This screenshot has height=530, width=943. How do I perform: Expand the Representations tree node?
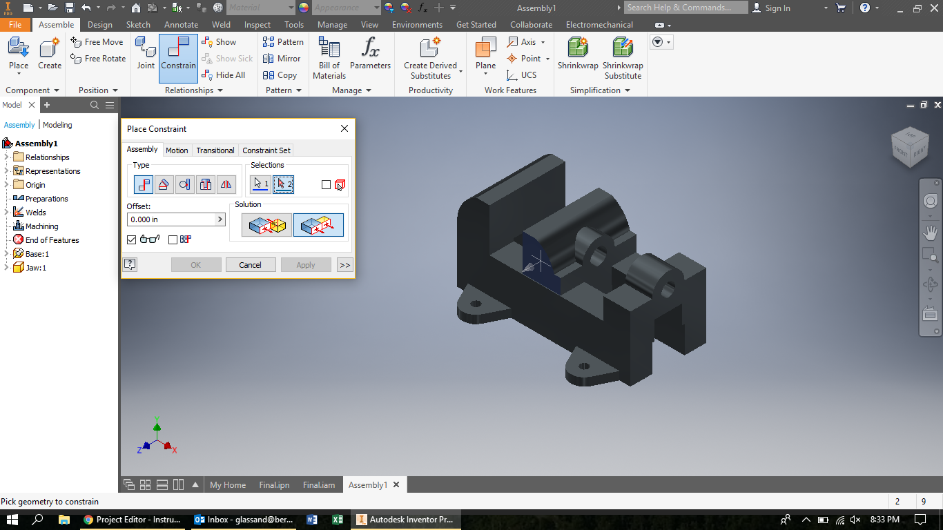tap(7, 171)
